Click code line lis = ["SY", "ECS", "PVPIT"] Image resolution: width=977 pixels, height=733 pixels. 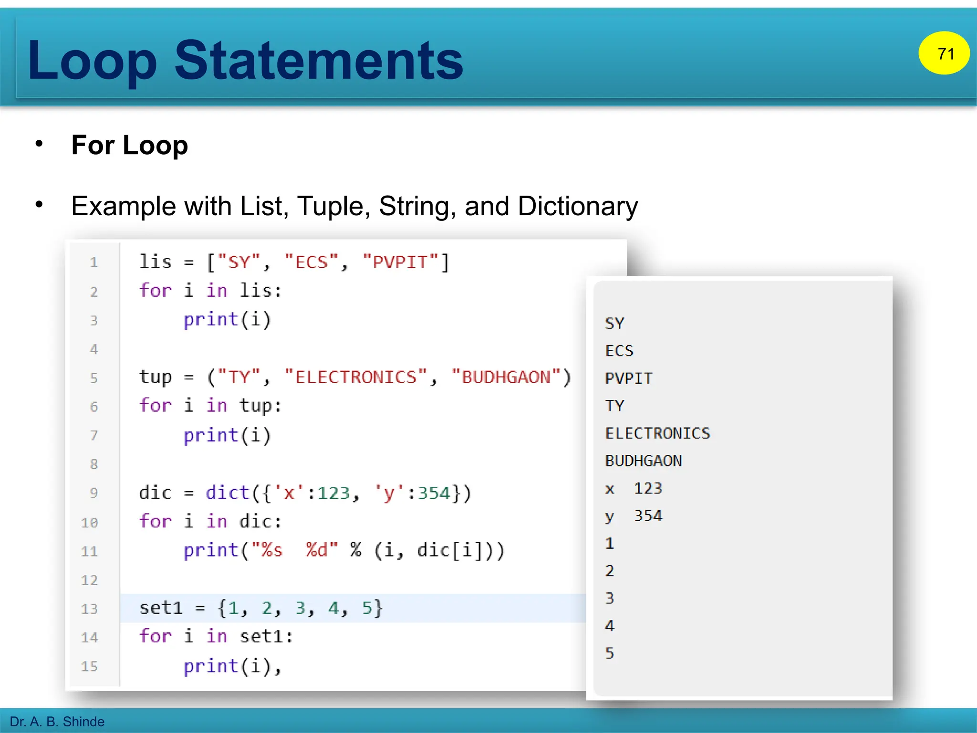[x=294, y=262]
